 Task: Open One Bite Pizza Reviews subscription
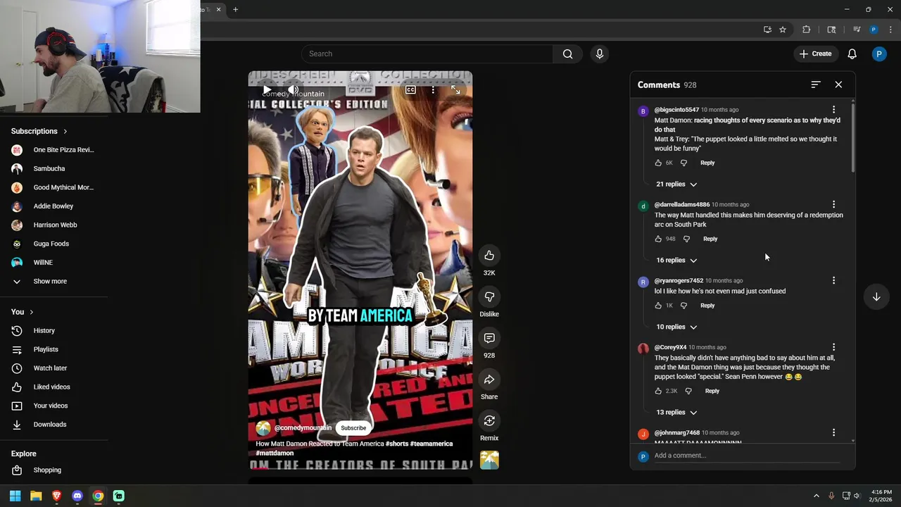54,150
